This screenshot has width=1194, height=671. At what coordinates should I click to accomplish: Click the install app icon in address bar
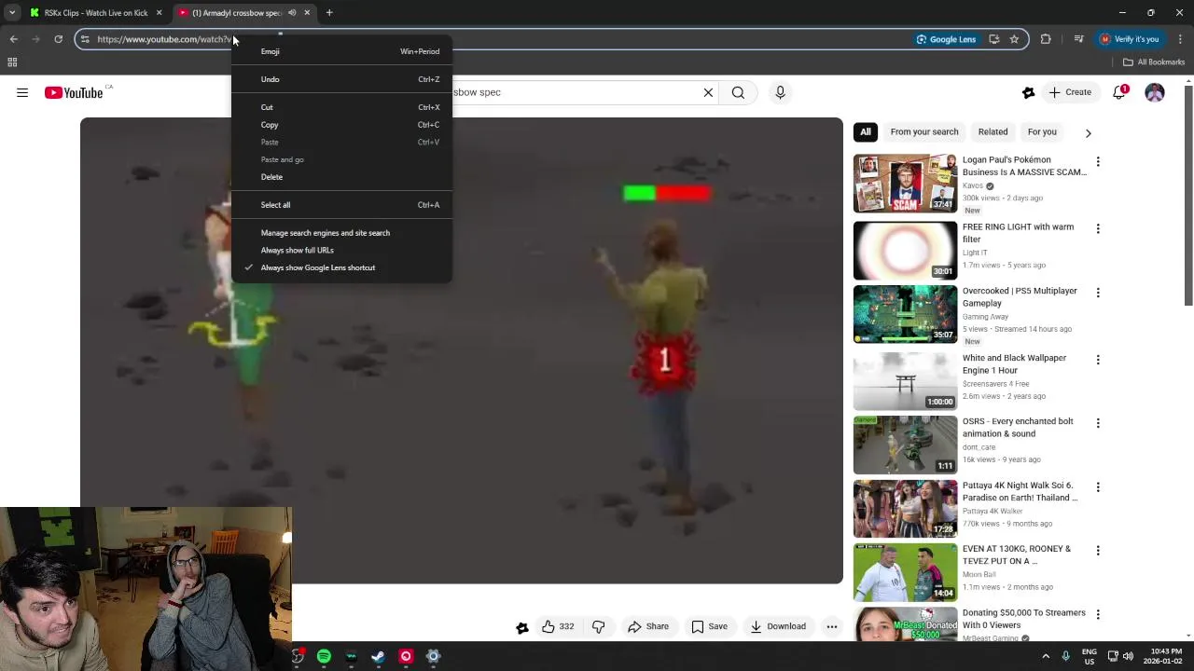994,39
